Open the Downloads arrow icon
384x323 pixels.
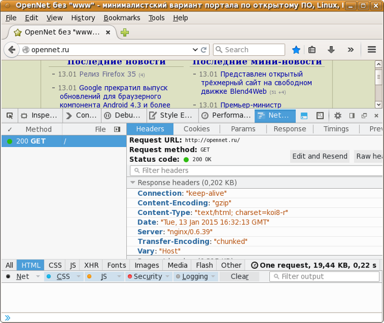pyautogui.click(x=331, y=50)
